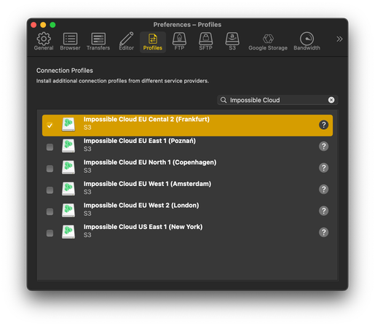Click the Frankfurt profile drive icon
The image size is (375, 326).
(68, 124)
